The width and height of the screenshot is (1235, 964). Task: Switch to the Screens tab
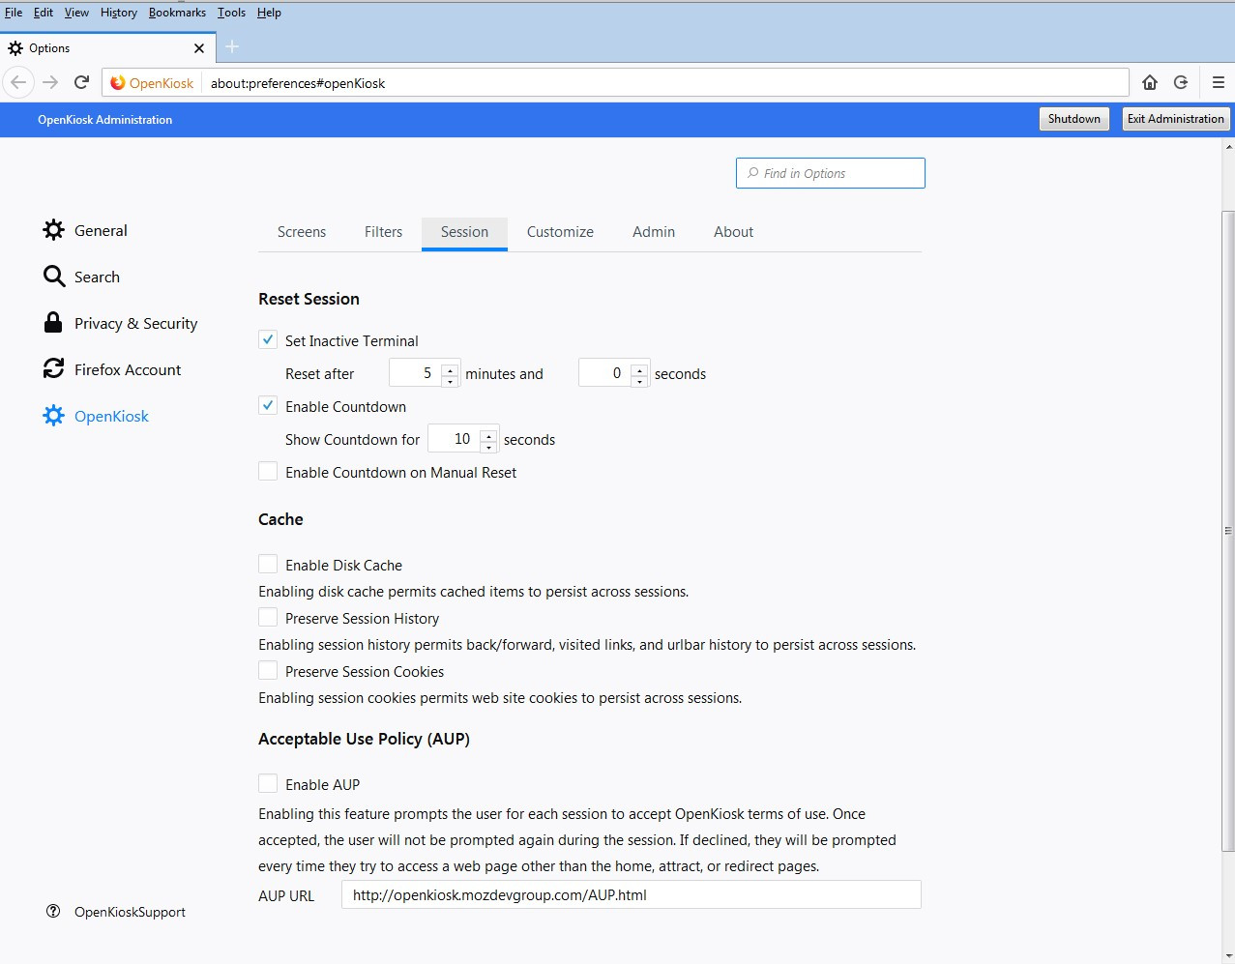click(302, 232)
